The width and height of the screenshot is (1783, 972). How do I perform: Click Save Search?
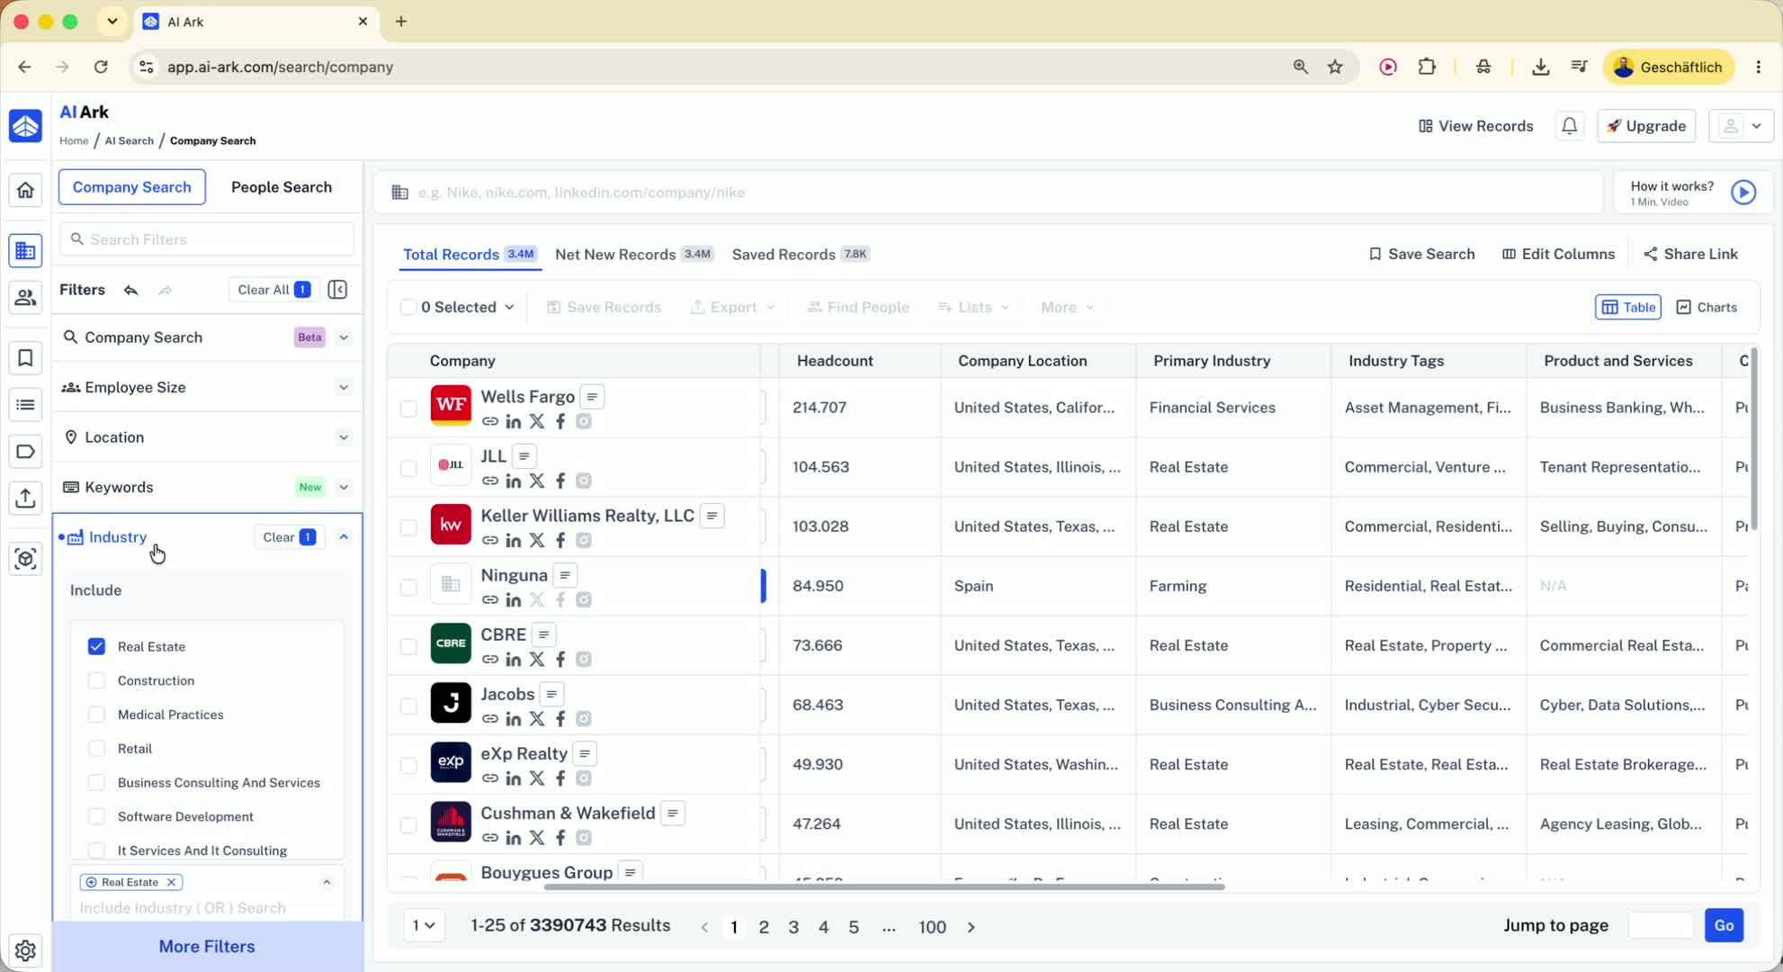coord(1421,255)
